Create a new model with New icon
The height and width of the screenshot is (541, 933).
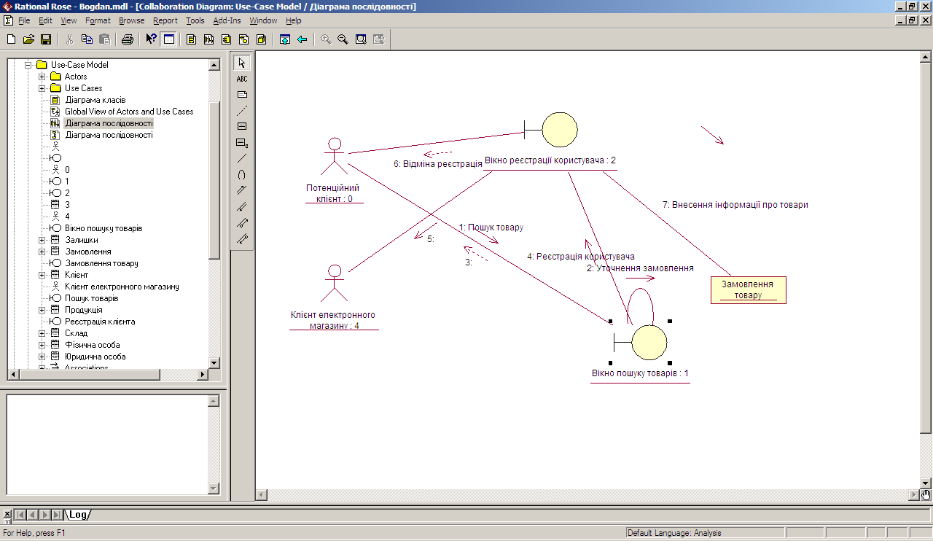11,39
